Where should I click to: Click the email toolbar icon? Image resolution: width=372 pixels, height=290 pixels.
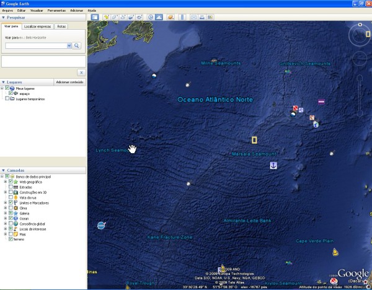[193, 17]
